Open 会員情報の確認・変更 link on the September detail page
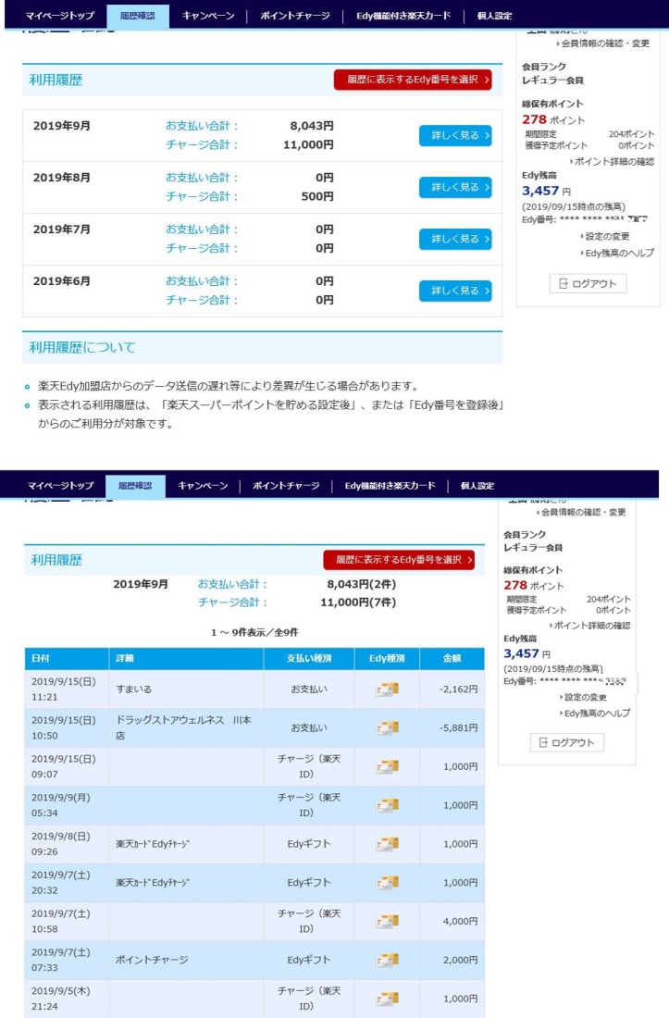 (x=581, y=513)
